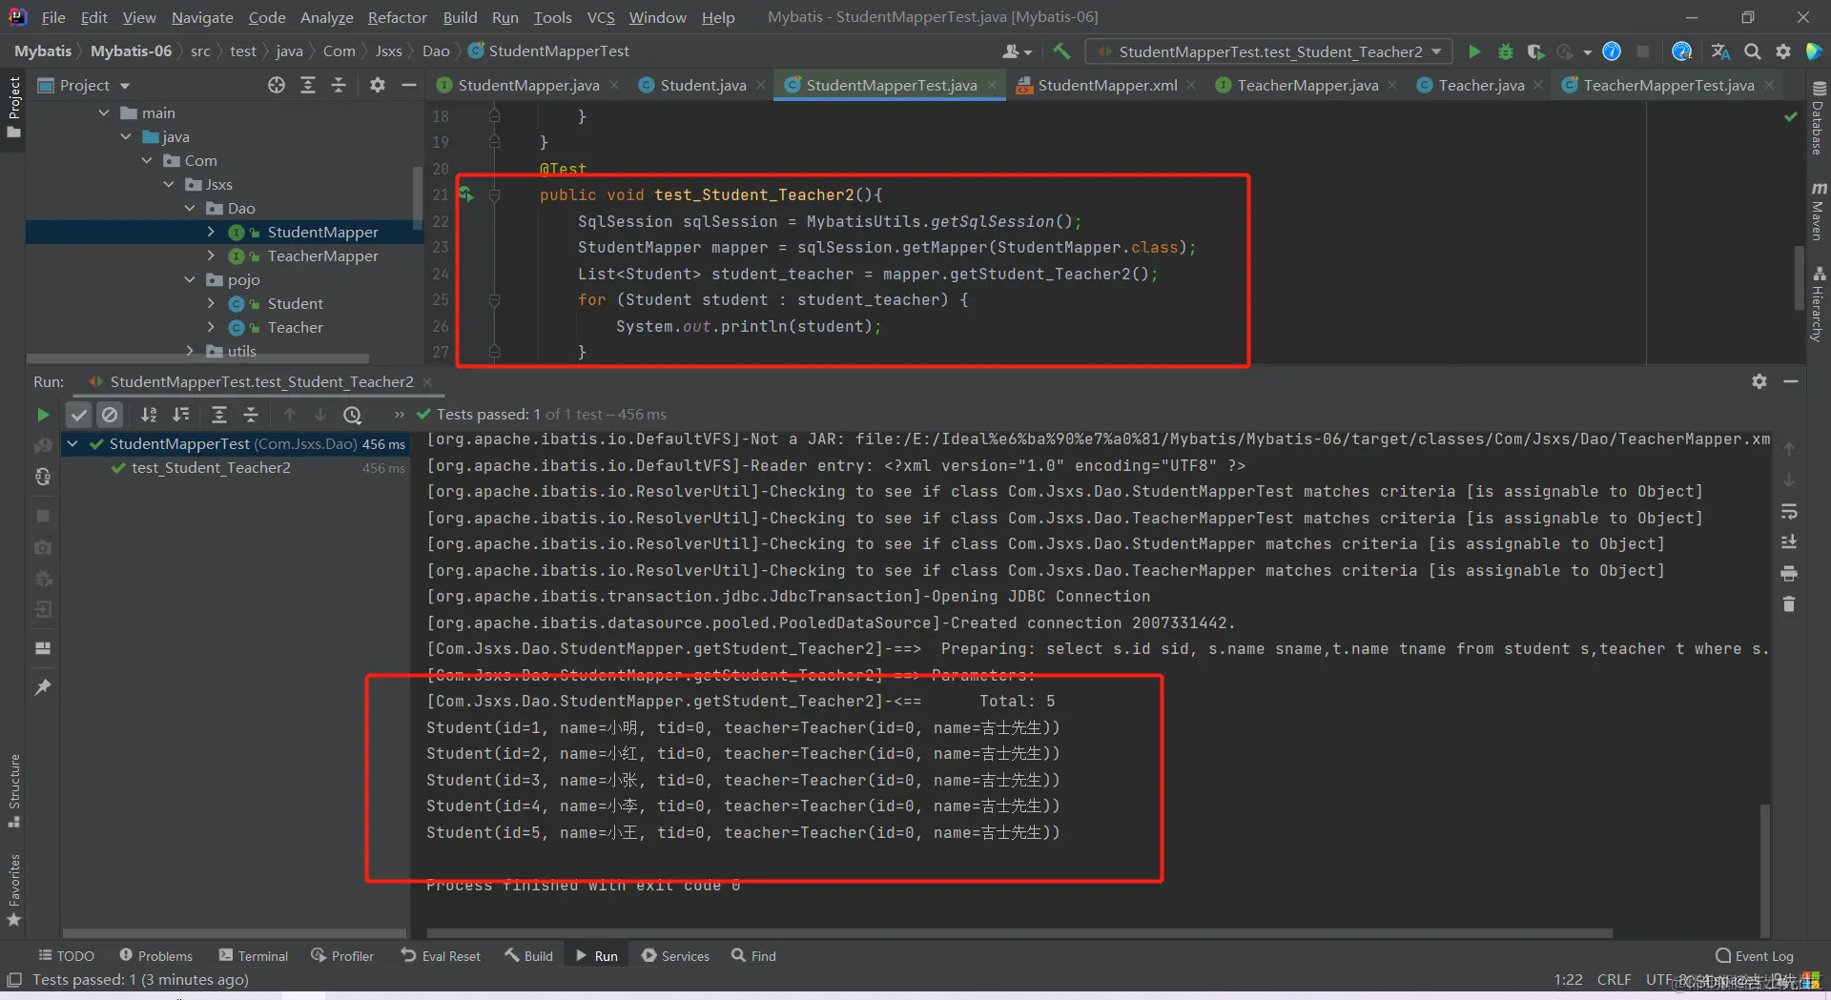Expand the TeacherMapper tree item

(211, 255)
